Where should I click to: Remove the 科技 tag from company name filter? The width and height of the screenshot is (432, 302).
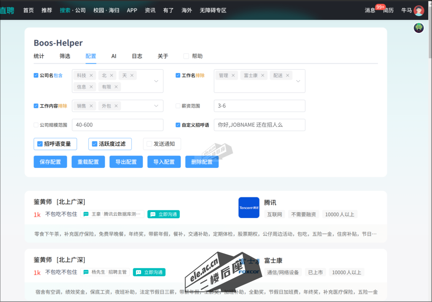tap(91, 75)
